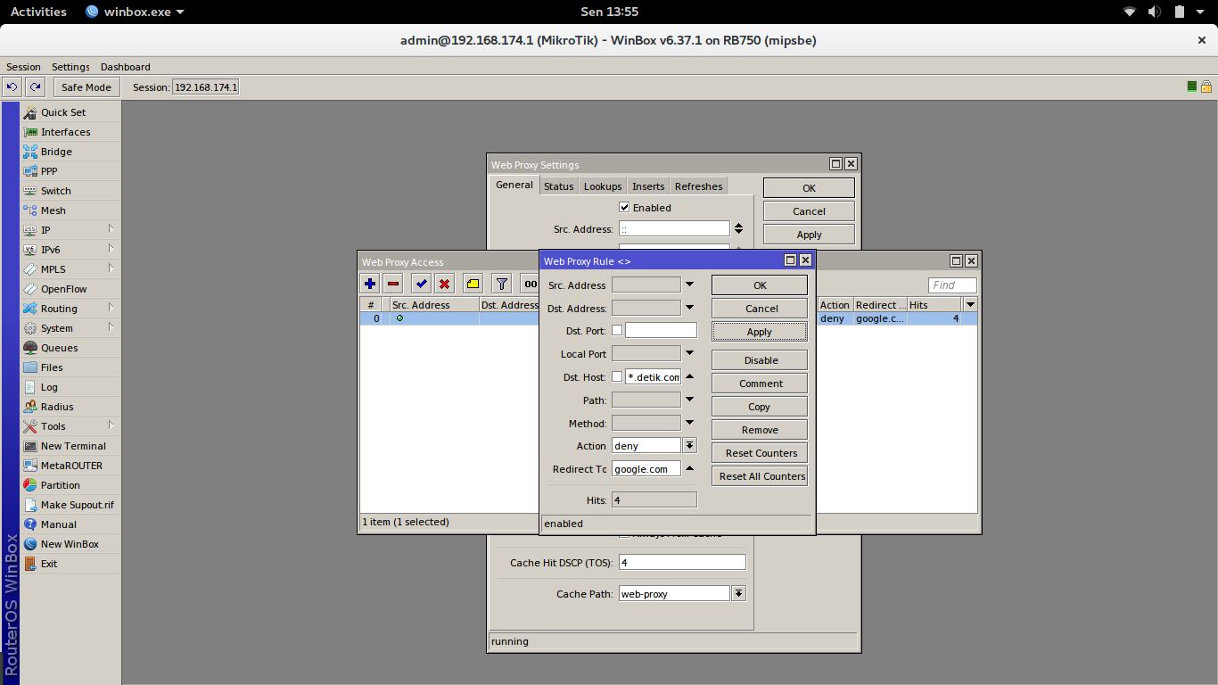
Task: Switch to the Lookups tab
Action: click(x=603, y=186)
